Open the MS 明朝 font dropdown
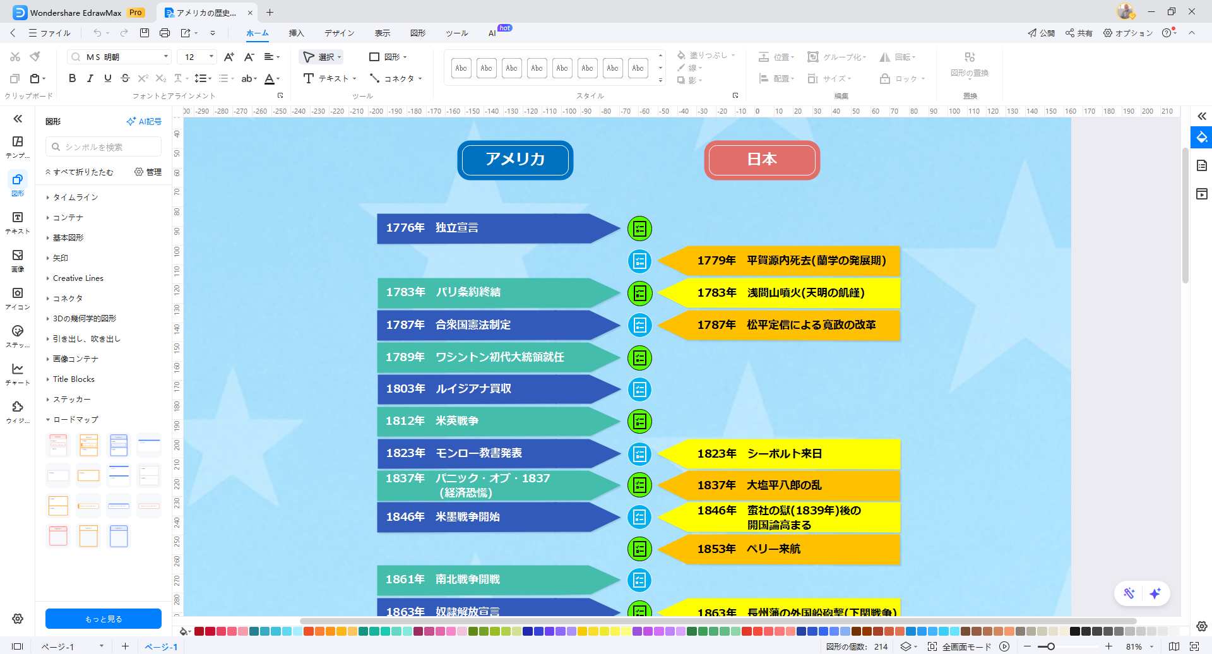Image resolution: width=1212 pixels, height=654 pixels. tap(166, 56)
